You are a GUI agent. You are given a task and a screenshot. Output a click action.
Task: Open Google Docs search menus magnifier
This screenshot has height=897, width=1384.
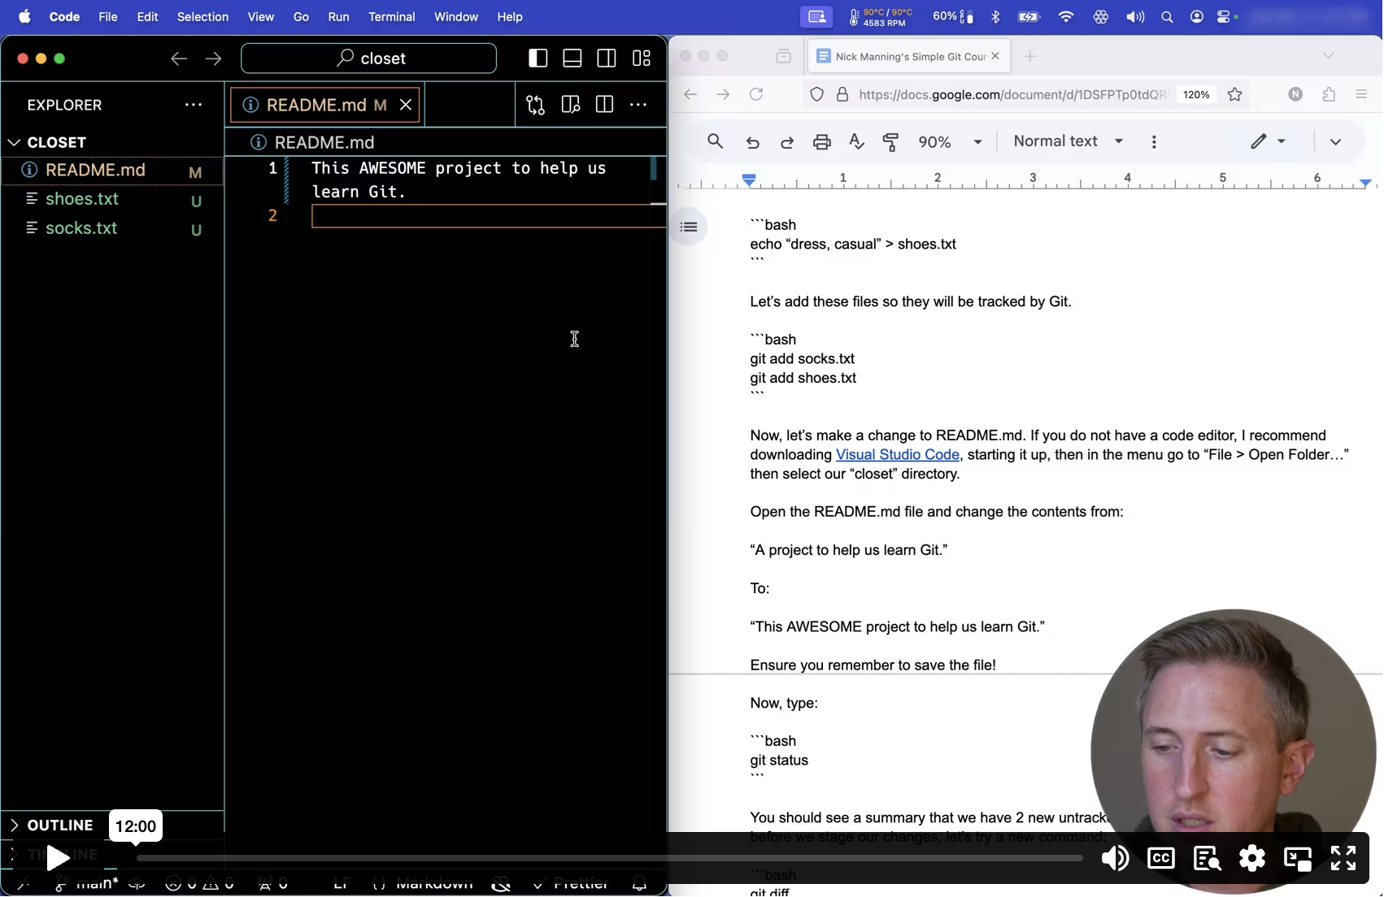click(716, 141)
